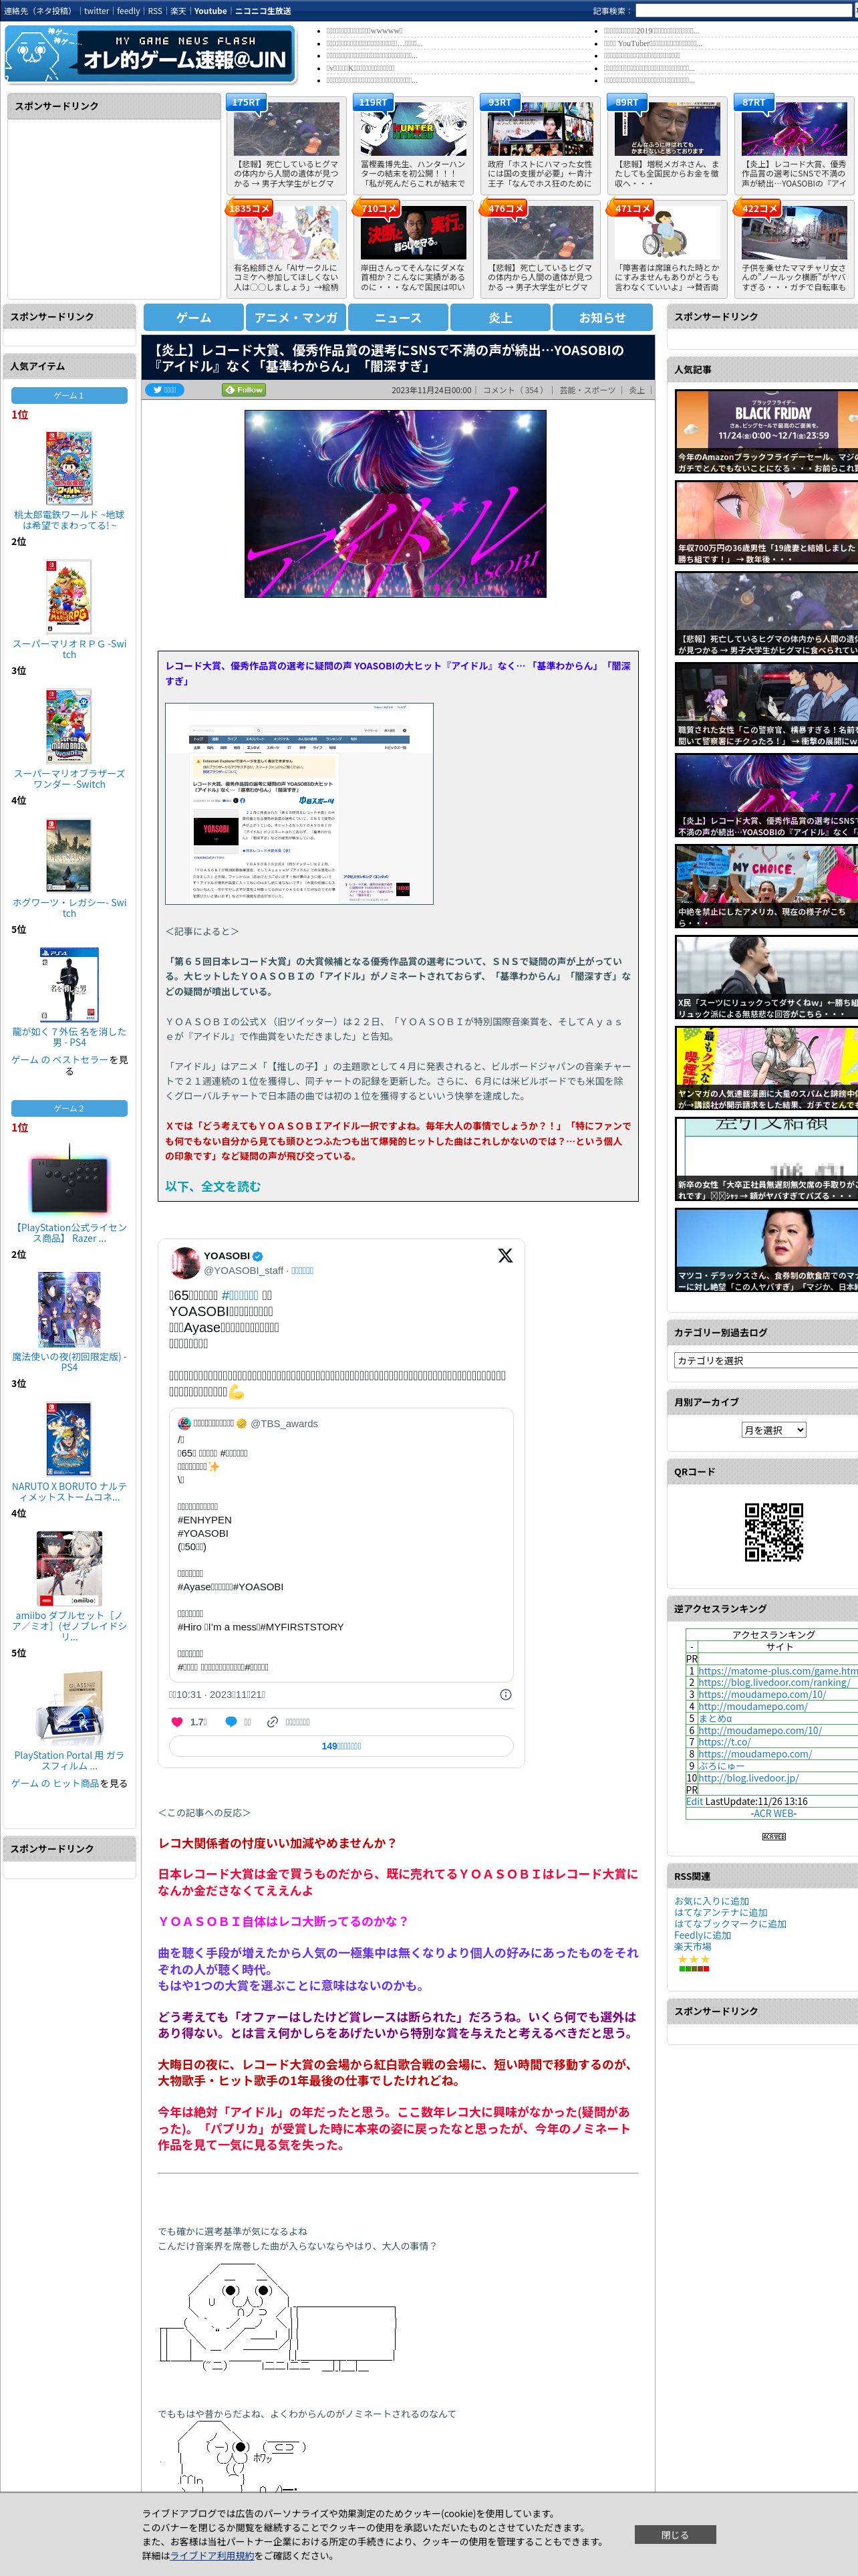Click Feedlyに追加 link
This screenshot has height=2576, width=858.
tap(702, 1935)
